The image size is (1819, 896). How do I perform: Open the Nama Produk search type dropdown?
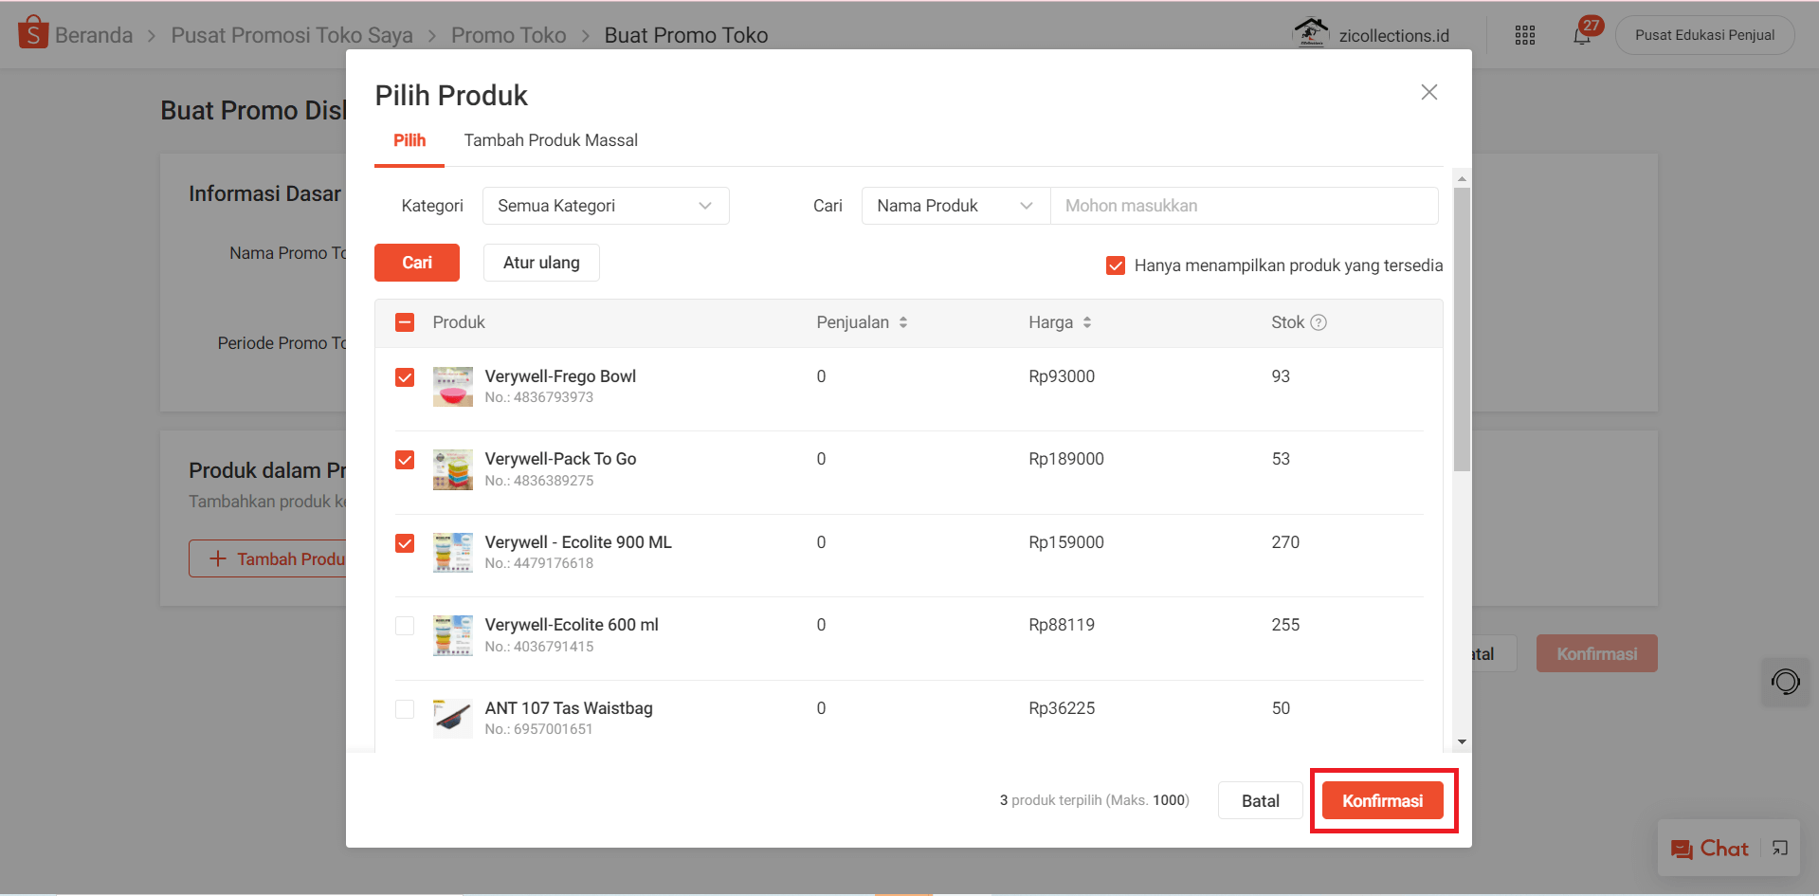tap(954, 206)
